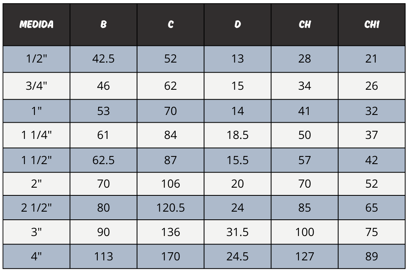Select the 15.5 value in column D
The image size is (408, 275).
[x=238, y=160]
